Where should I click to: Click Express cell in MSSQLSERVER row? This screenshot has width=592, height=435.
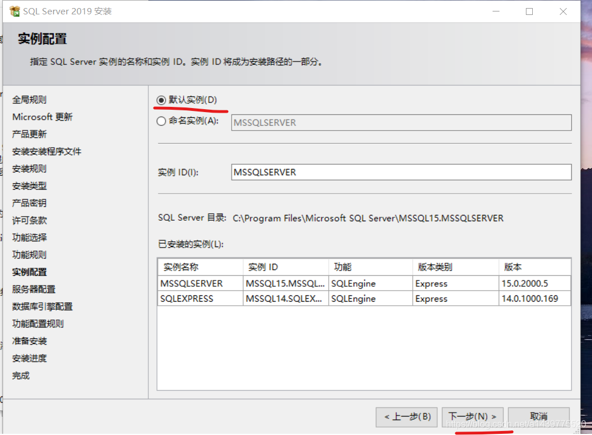tap(456, 283)
